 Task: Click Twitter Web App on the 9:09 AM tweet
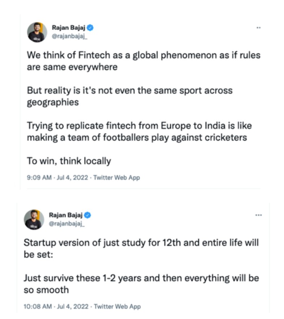(117, 177)
